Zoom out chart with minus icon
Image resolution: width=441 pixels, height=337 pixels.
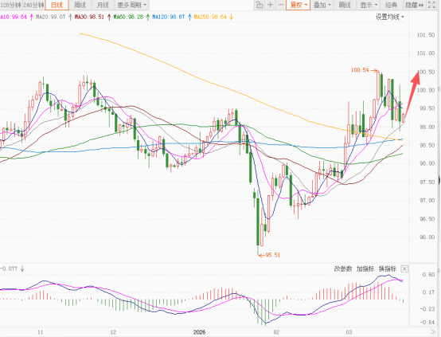coord(280,5)
